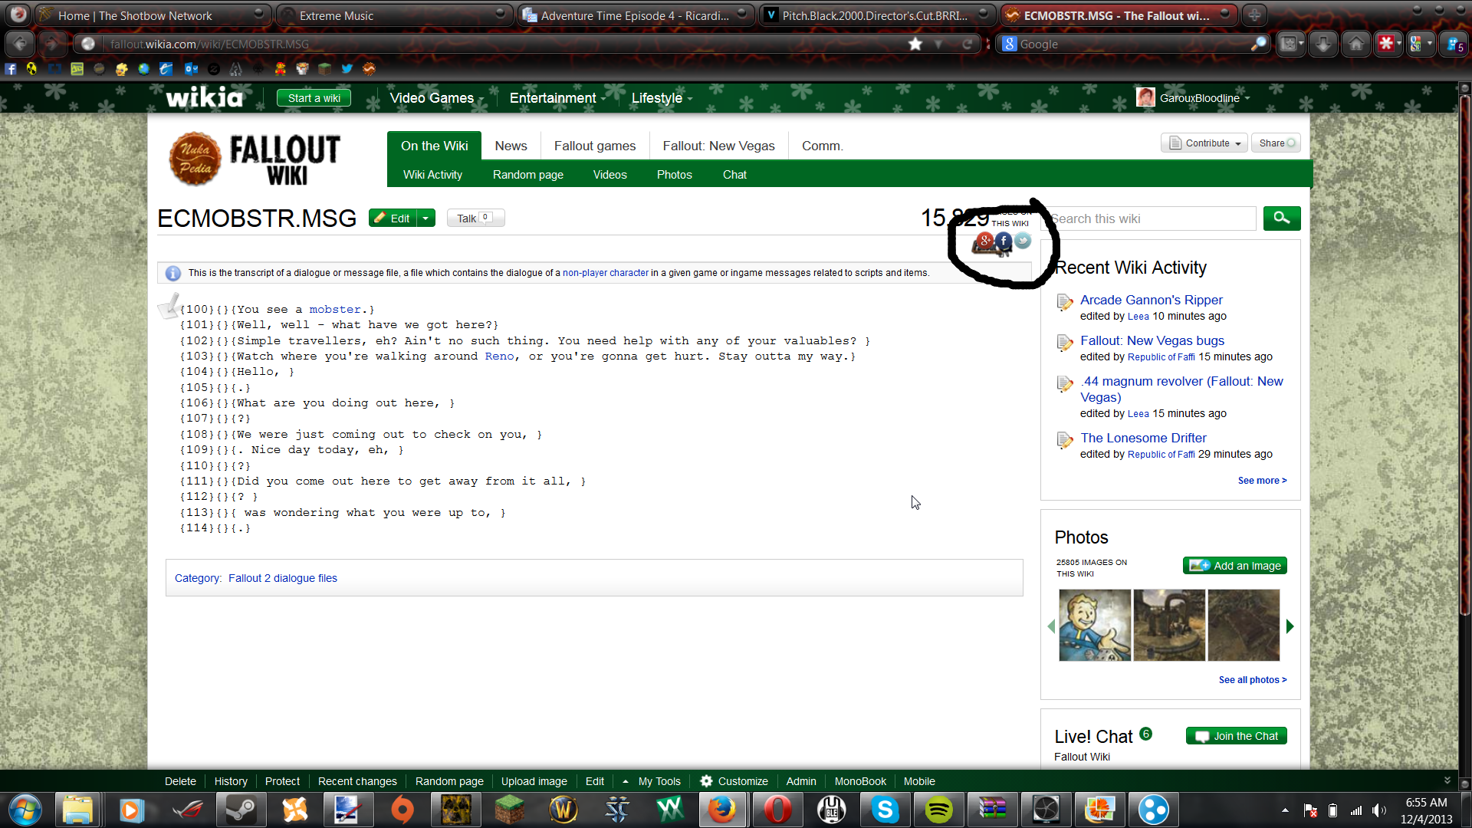The width and height of the screenshot is (1472, 828).
Task: Click the Windows Start button
Action: (25, 810)
